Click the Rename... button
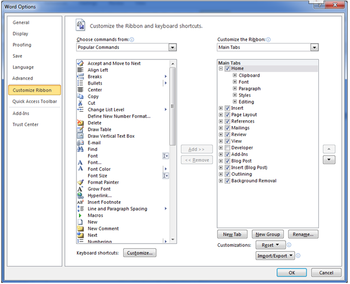This screenshot has width=350, height=284. coord(303,234)
